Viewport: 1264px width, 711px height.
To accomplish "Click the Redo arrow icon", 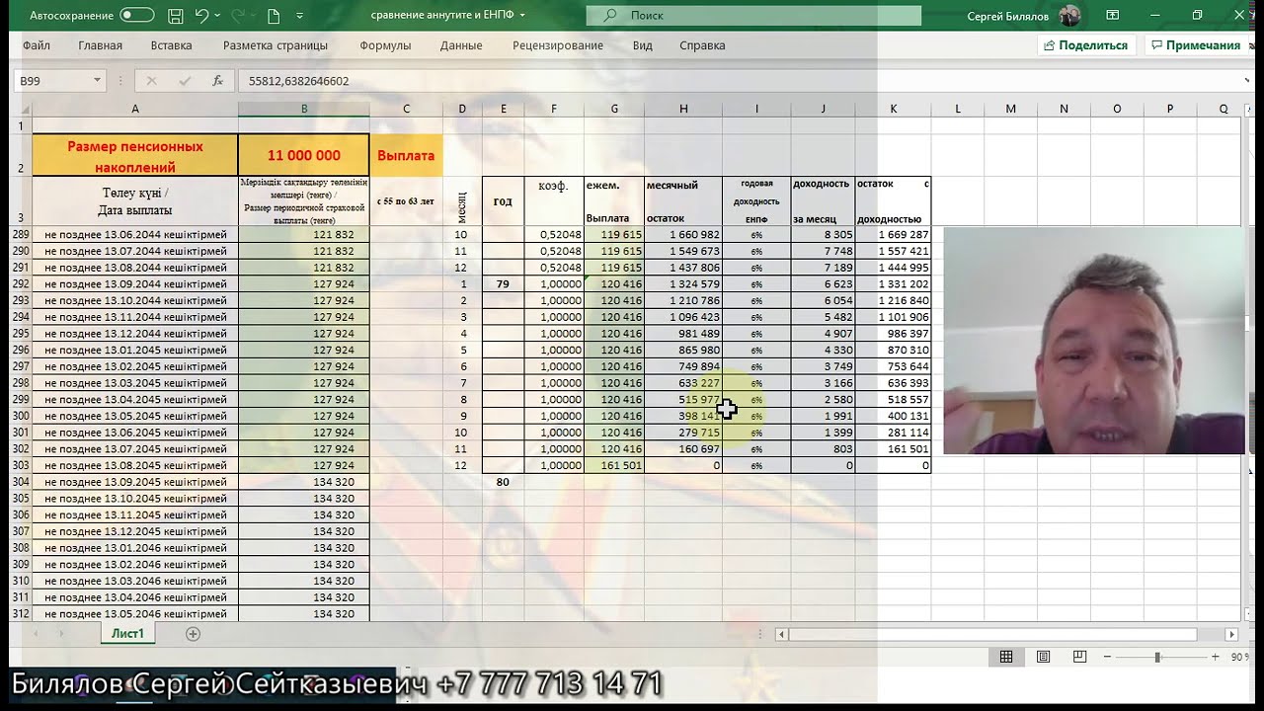I will (238, 16).
